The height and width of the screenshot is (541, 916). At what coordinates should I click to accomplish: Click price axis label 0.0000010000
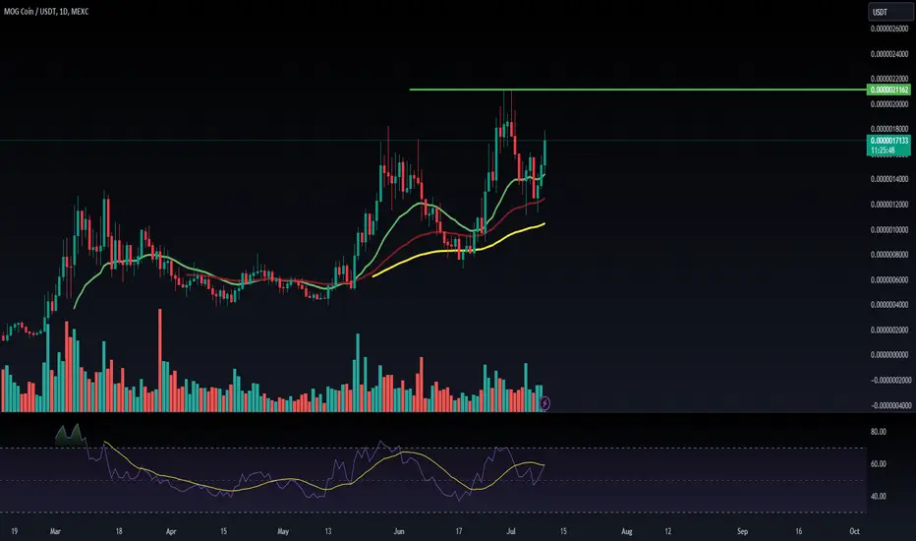889,230
